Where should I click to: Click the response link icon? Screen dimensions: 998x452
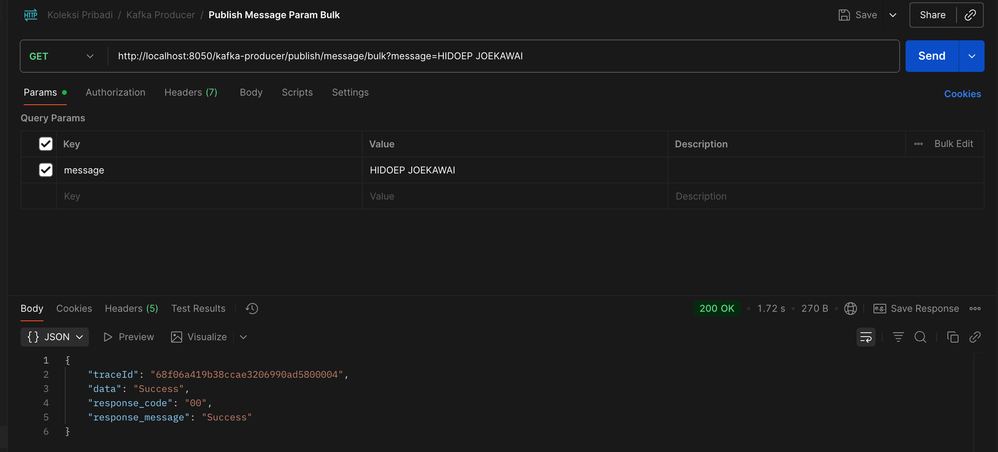point(975,337)
